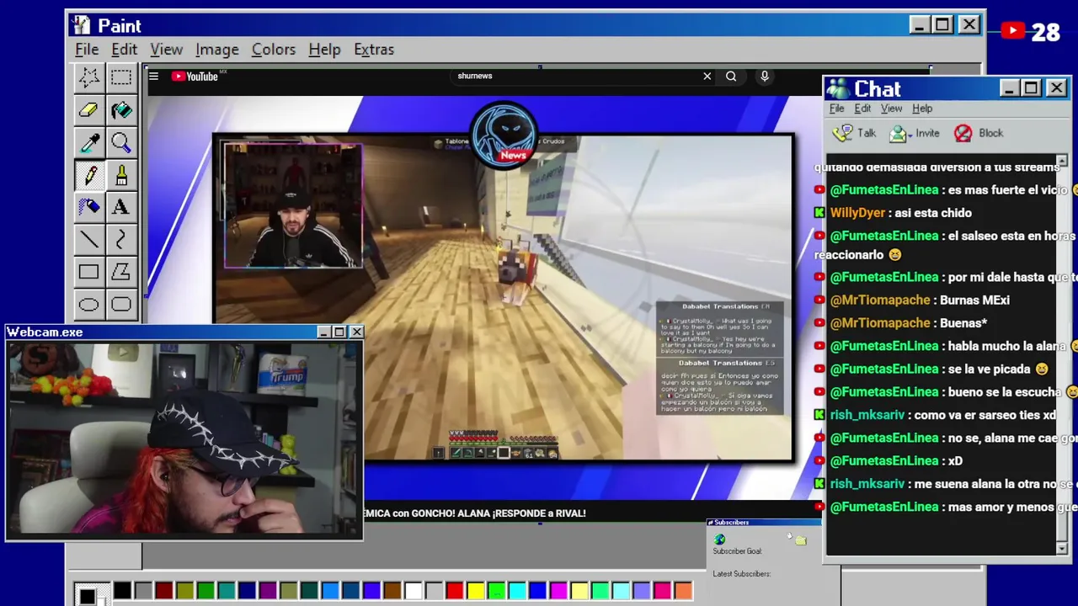Click the message 'Burnas MExi' in chat
1078x606 pixels.
974,300
